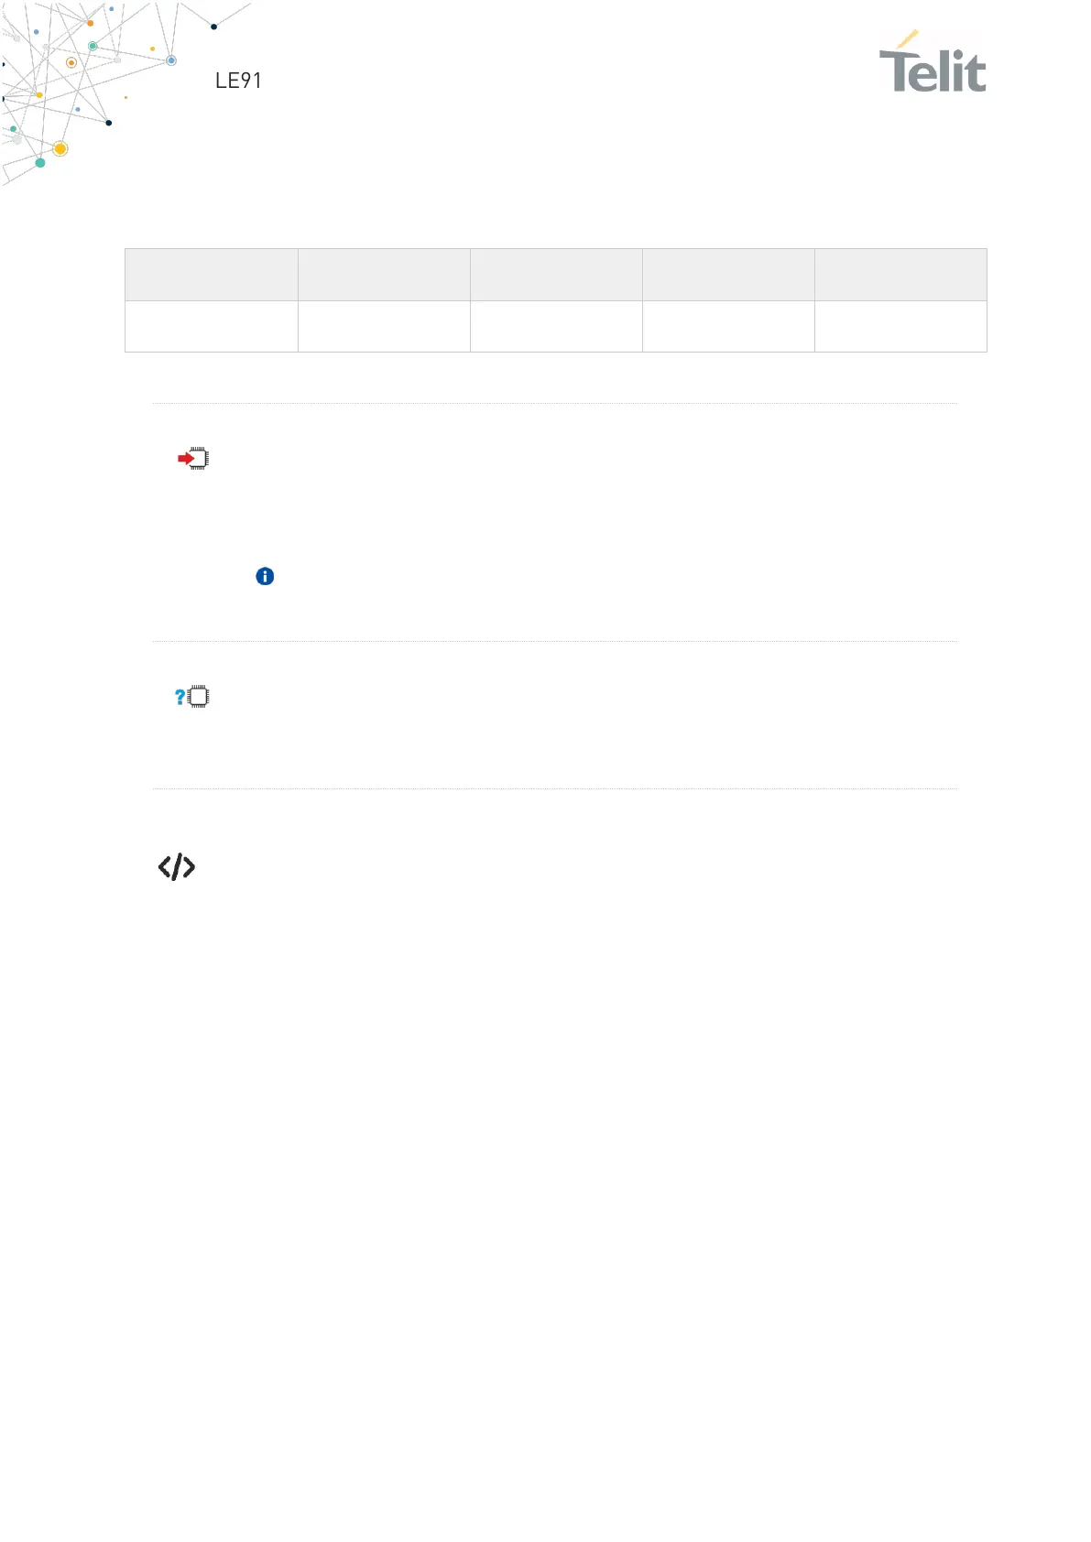Viewport: 1091px width, 1542px height.
Task: Click the red arrow chip set-command icon
Action: pos(193,458)
